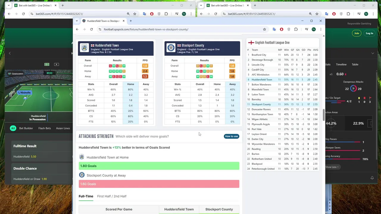Select the Bet Builder tab

pos(26,128)
